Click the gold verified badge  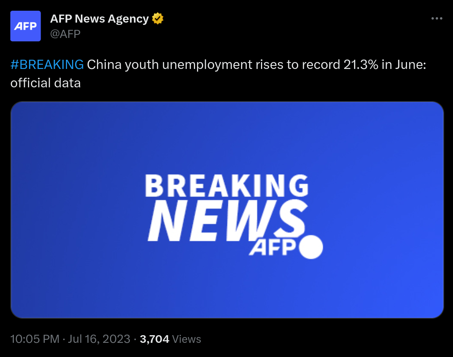(x=158, y=18)
